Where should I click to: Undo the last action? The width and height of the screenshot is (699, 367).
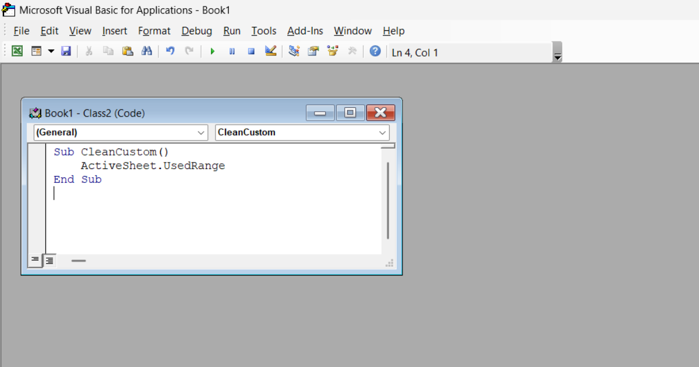170,51
